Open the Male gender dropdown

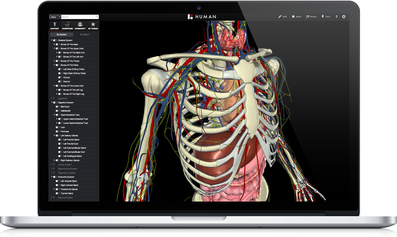[x=55, y=17]
